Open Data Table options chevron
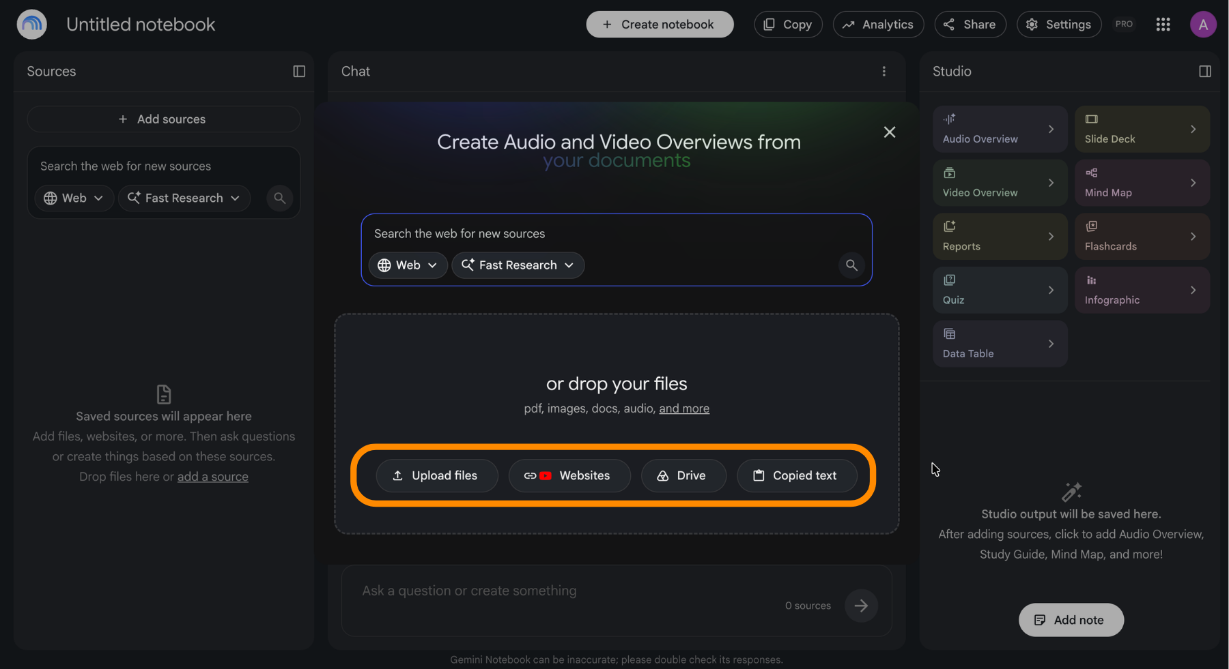The height and width of the screenshot is (669, 1229). click(1051, 344)
